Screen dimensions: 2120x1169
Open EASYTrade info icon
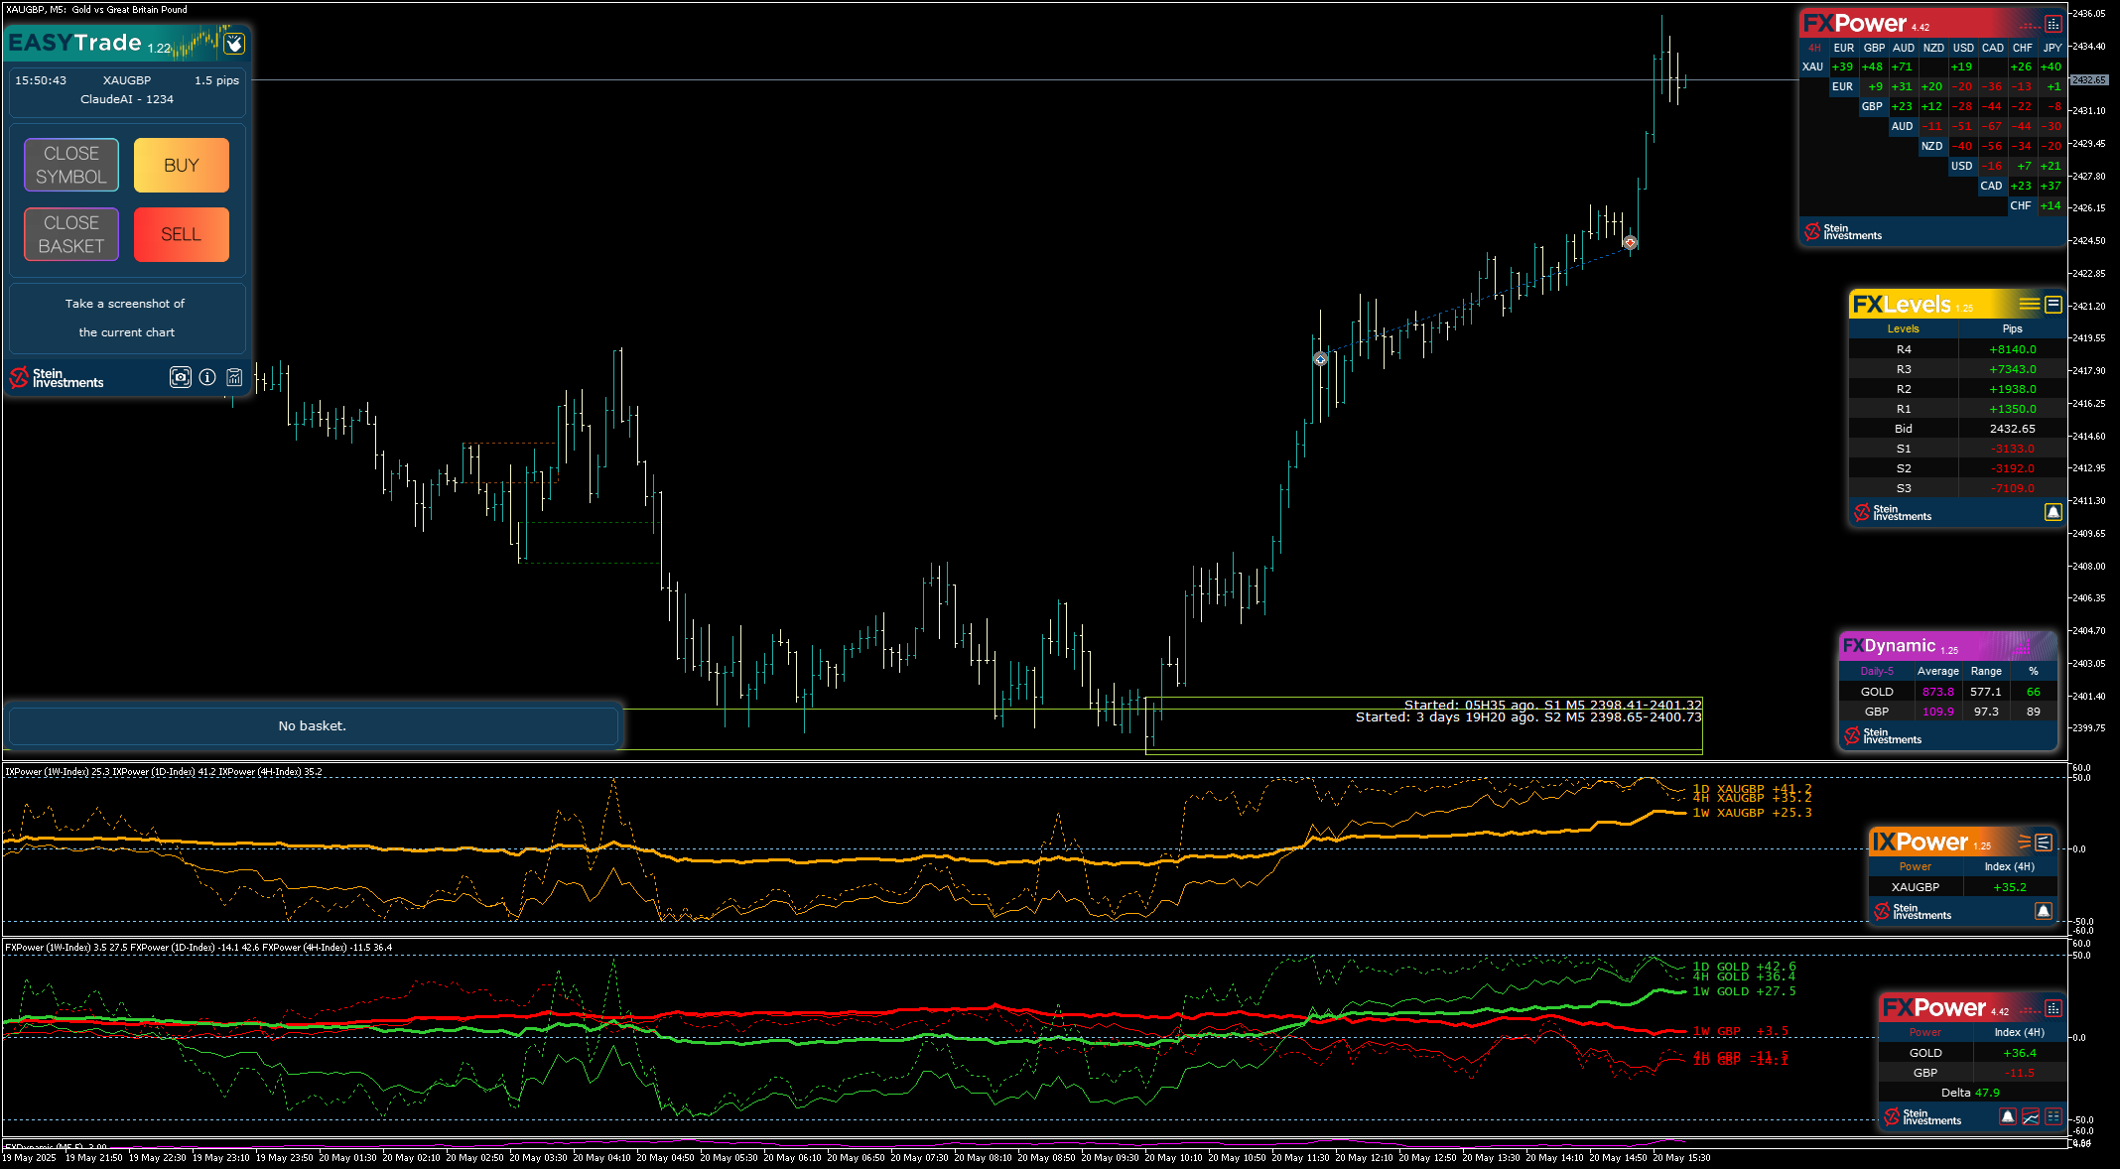coord(207,377)
